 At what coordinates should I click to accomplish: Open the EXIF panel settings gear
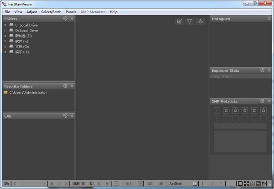pos(65,116)
